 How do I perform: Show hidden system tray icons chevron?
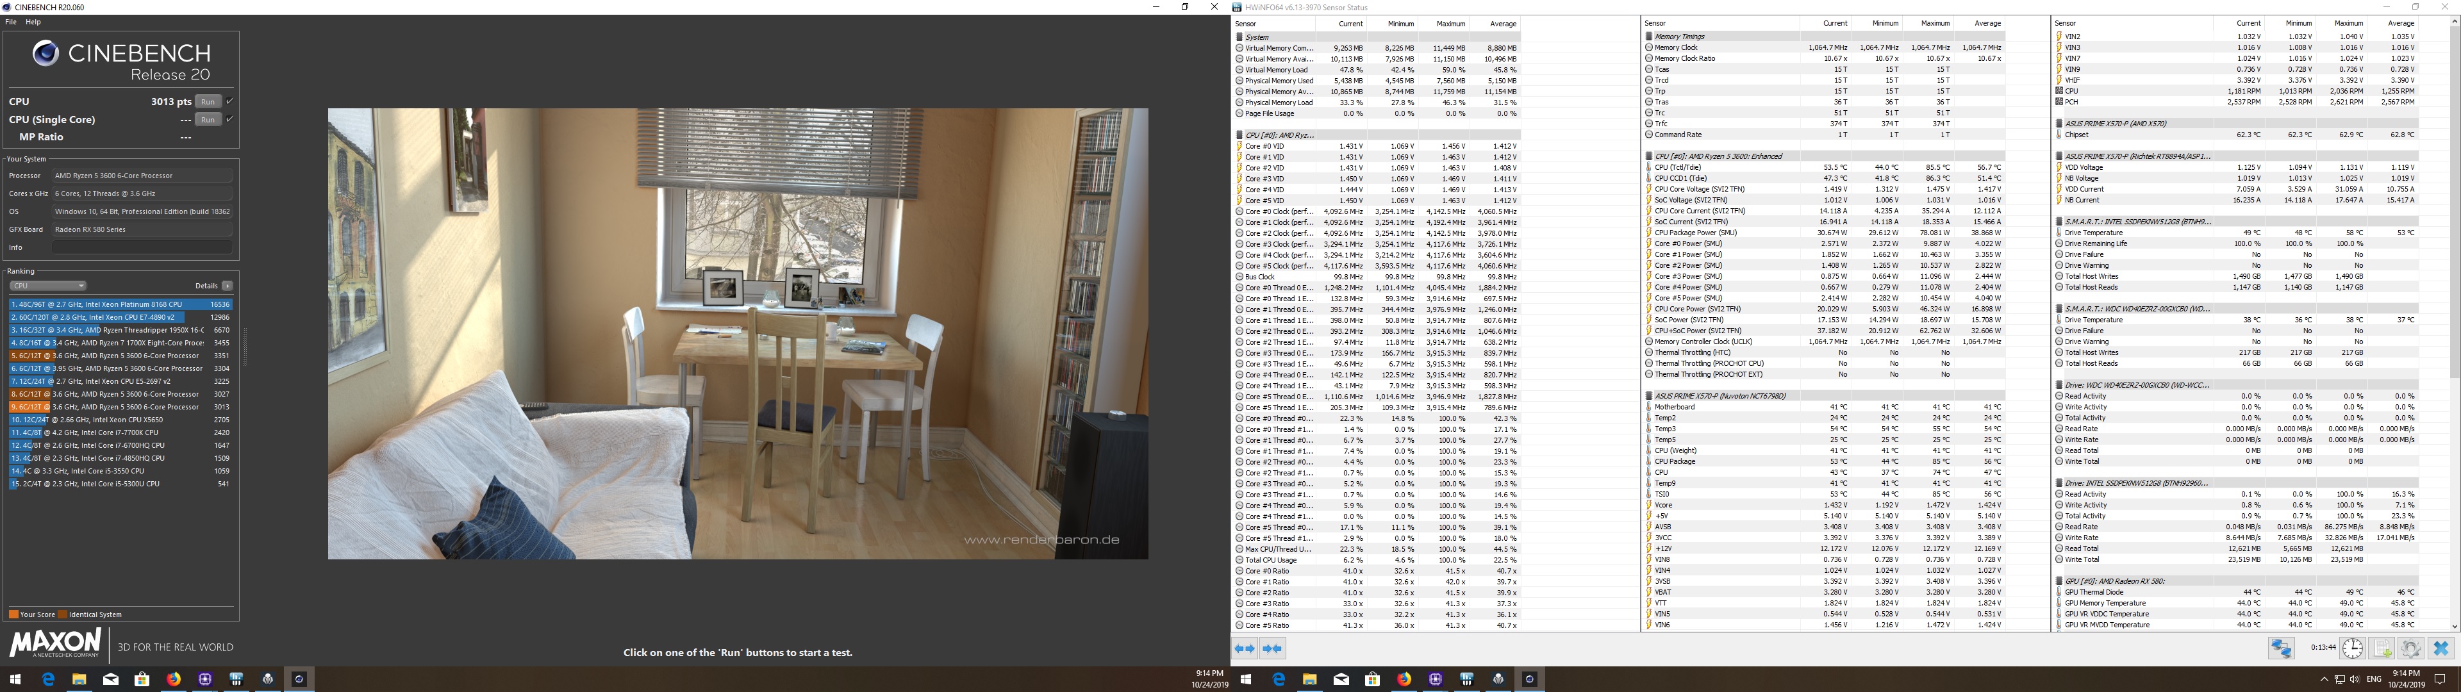2324,679
